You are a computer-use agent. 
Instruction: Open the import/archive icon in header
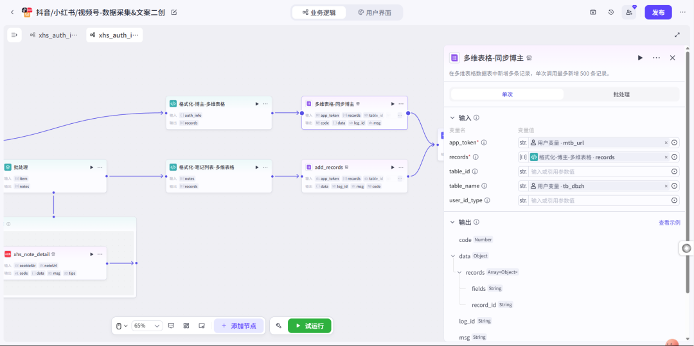click(x=593, y=12)
